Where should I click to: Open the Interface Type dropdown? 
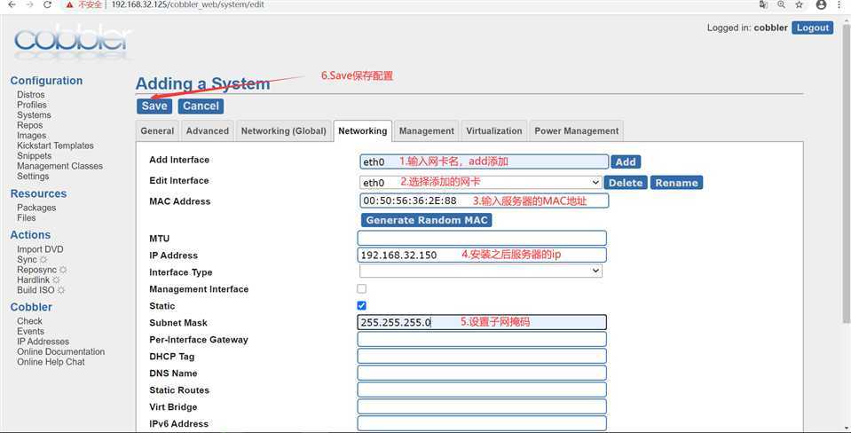[x=480, y=271]
